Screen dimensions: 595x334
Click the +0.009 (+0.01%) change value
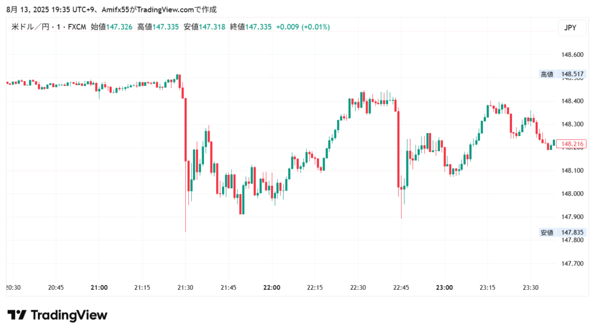pos(302,27)
